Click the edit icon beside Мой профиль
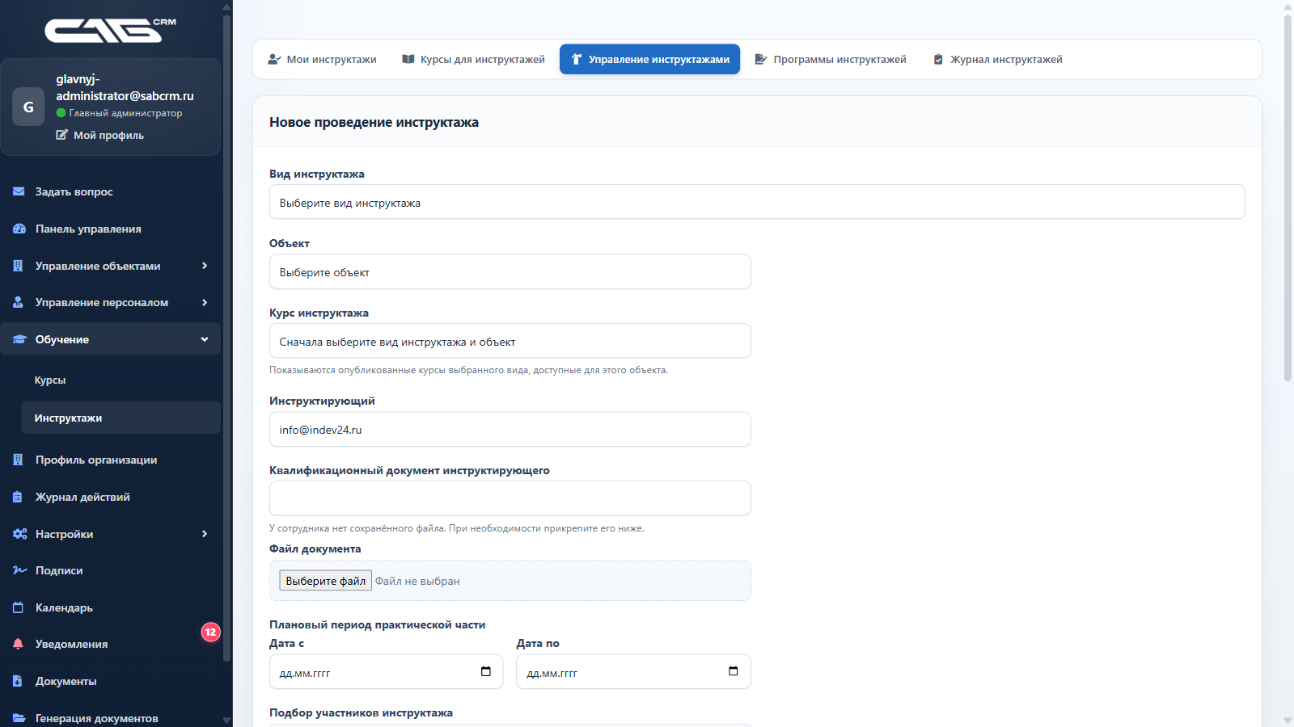1294x727 pixels. tap(61, 135)
